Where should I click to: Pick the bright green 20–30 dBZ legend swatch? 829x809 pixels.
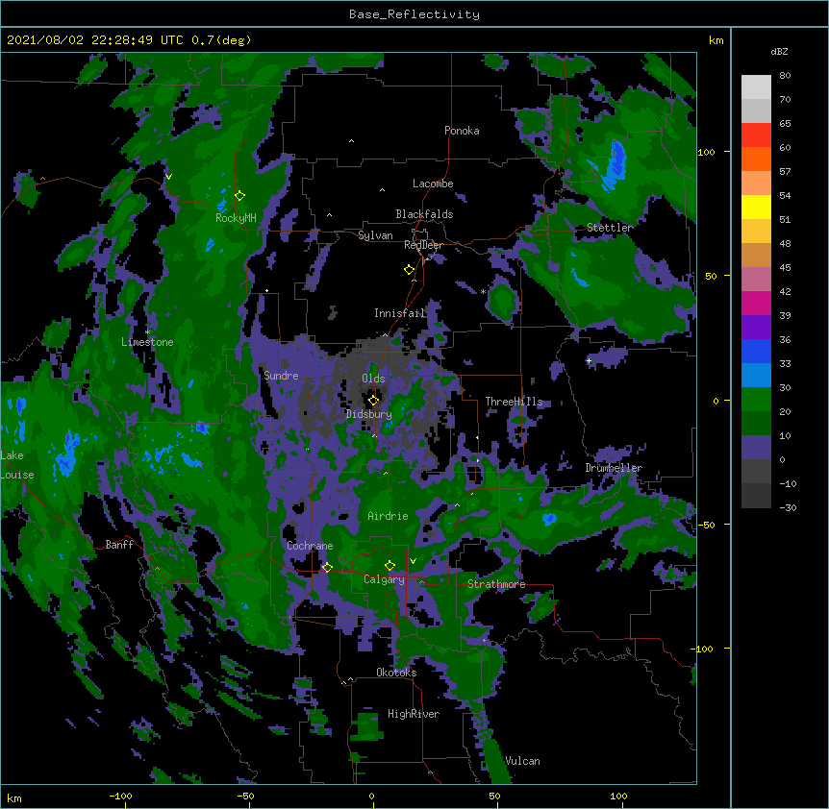(x=756, y=400)
